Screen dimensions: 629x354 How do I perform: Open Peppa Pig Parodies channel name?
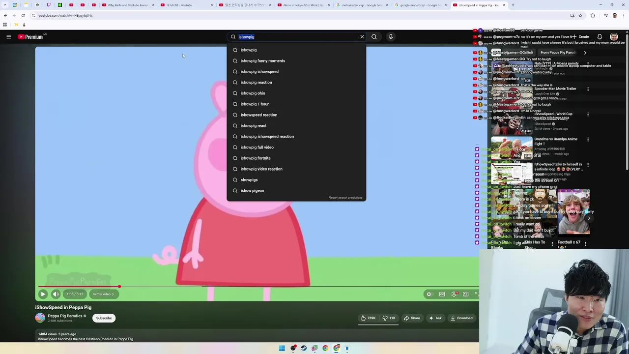click(65, 316)
